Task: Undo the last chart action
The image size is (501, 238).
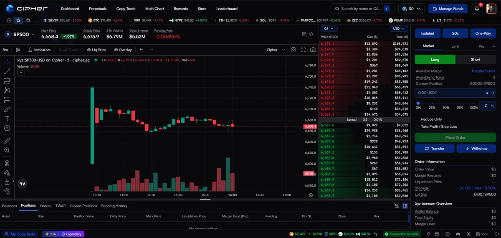Action: pyautogui.click(x=142, y=50)
